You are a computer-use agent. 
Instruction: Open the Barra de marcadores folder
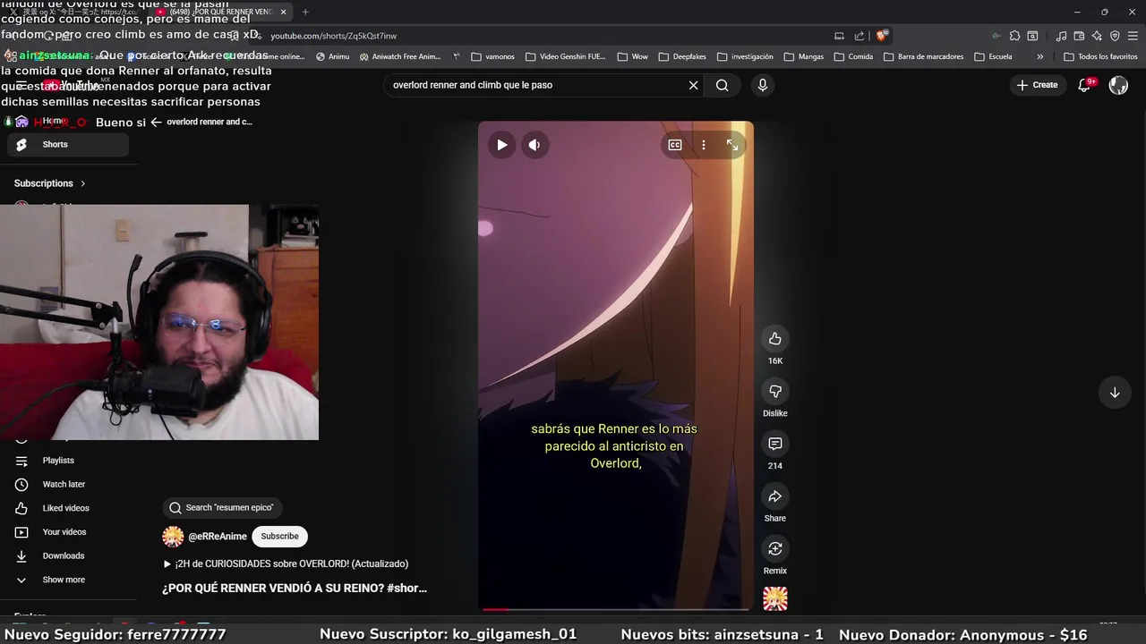924,56
